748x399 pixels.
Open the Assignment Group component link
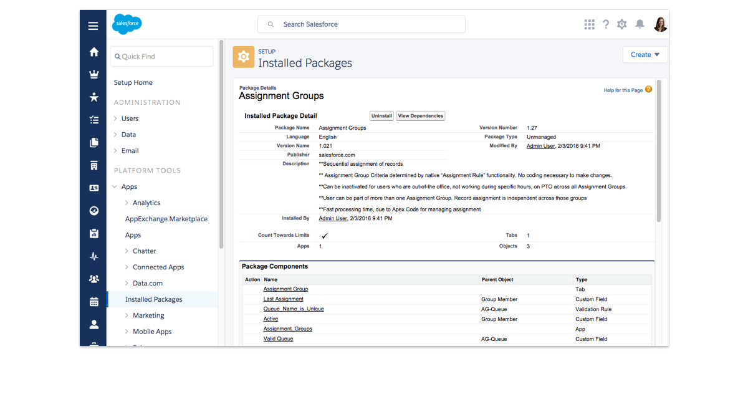(x=285, y=289)
